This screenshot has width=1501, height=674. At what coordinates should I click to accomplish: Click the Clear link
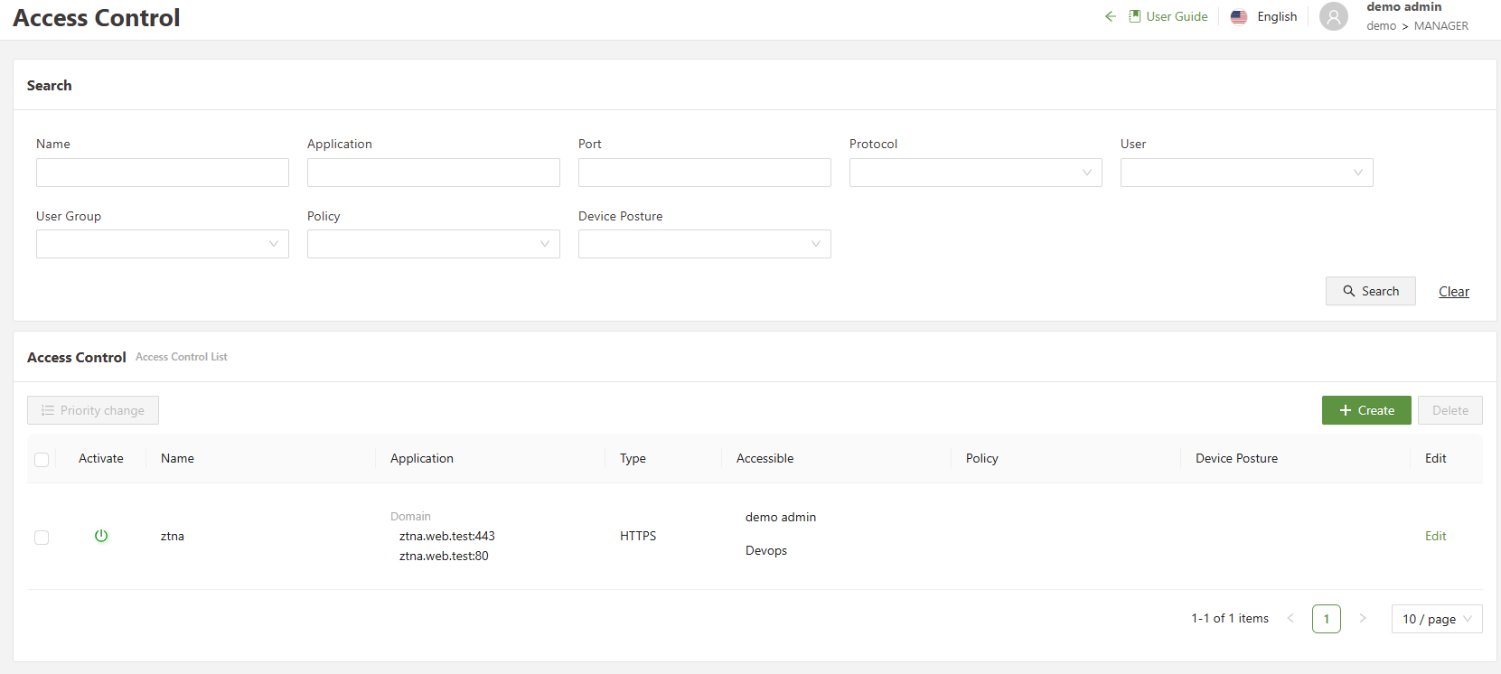(1453, 291)
